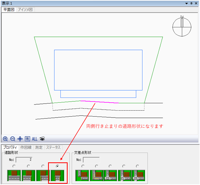The image size is (200, 185).
Task: Activate the pan move arrows tool
Action: point(20,139)
